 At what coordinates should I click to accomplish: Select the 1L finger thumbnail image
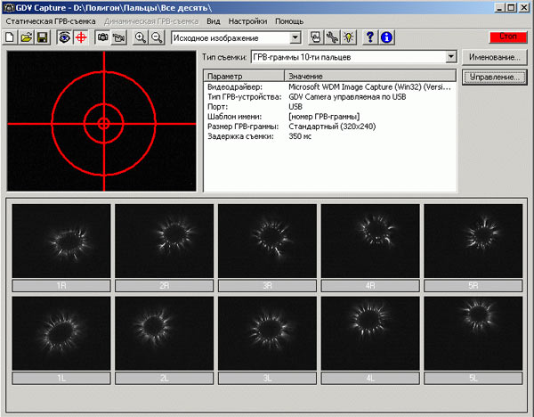coord(61,333)
